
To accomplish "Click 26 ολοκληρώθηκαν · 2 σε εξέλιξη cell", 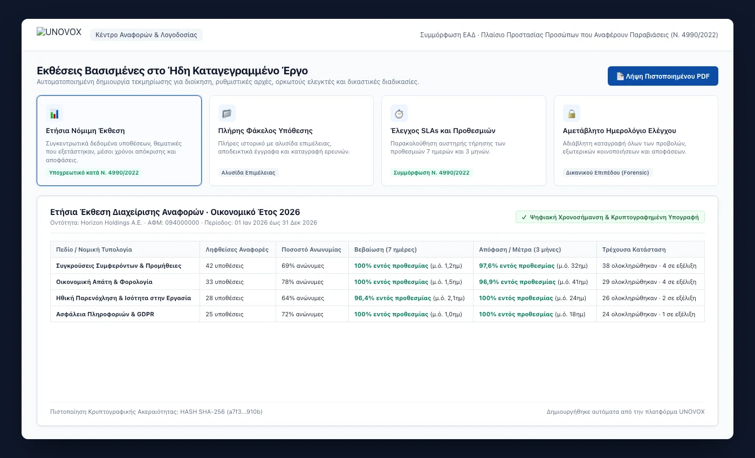I will [650, 298].
